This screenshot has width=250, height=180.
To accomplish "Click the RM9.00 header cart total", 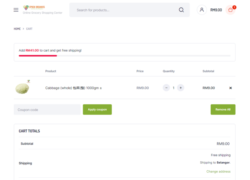I will [216, 10].
